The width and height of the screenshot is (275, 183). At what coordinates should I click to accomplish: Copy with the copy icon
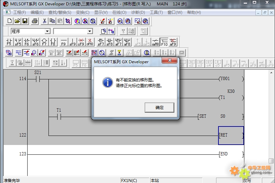tap(52, 21)
